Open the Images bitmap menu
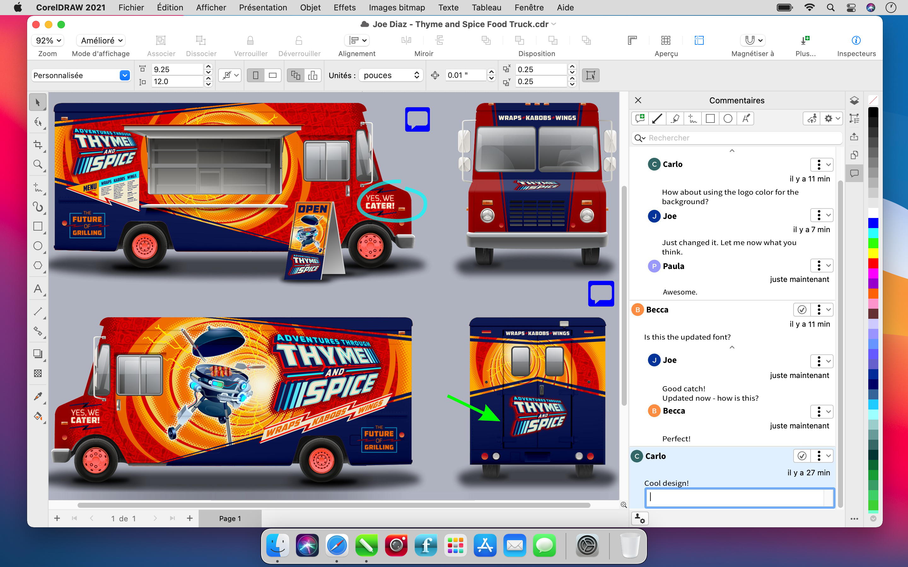This screenshot has width=908, height=567. tap(397, 8)
